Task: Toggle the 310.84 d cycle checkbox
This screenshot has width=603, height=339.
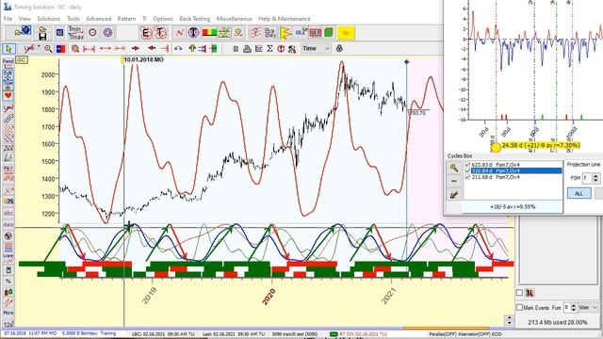Action: point(467,170)
